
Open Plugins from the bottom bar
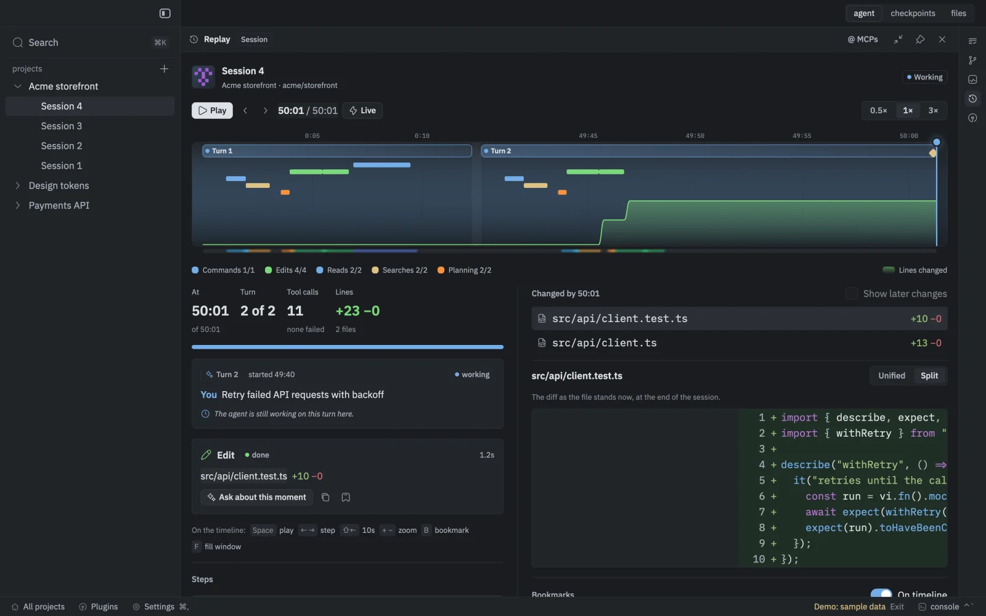click(x=99, y=607)
